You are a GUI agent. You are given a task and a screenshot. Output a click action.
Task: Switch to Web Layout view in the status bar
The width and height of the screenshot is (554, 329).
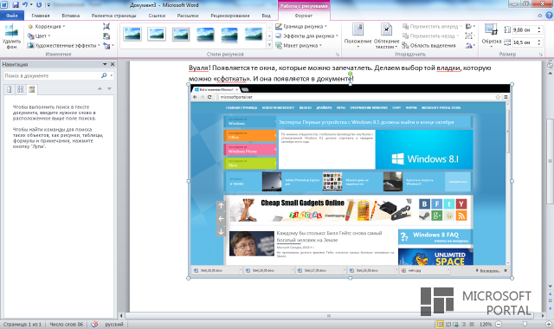pos(456,324)
